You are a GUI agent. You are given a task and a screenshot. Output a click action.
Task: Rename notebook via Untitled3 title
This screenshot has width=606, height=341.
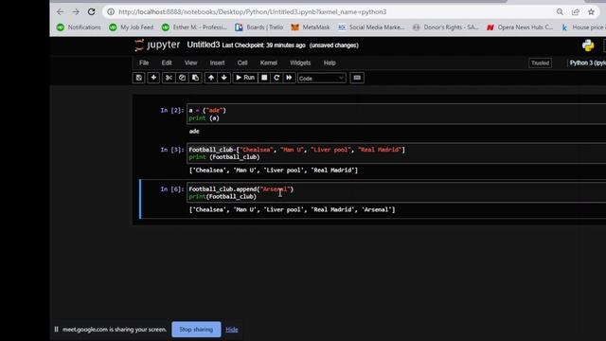point(204,45)
